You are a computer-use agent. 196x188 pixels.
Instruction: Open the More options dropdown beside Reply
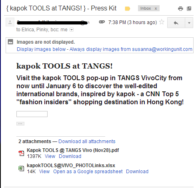pyautogui.click(x=189, y=23)
